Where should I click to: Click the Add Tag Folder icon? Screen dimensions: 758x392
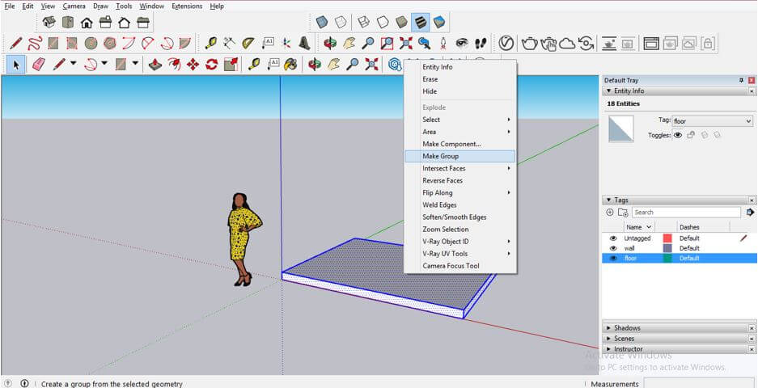click(623, 213)
